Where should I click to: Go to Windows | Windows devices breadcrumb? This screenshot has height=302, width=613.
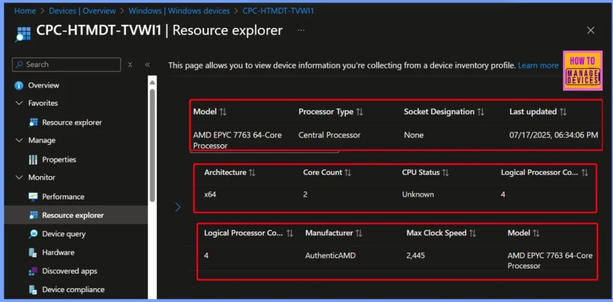[x=179, y=11]
